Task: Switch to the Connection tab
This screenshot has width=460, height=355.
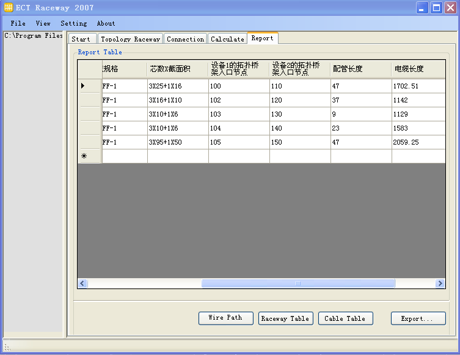Action: click(186, 39)
